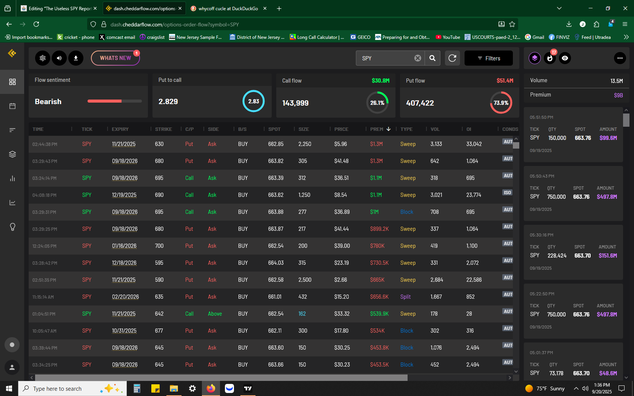Refresh the options flow data
634x396 pixels.
coord(452,58)
